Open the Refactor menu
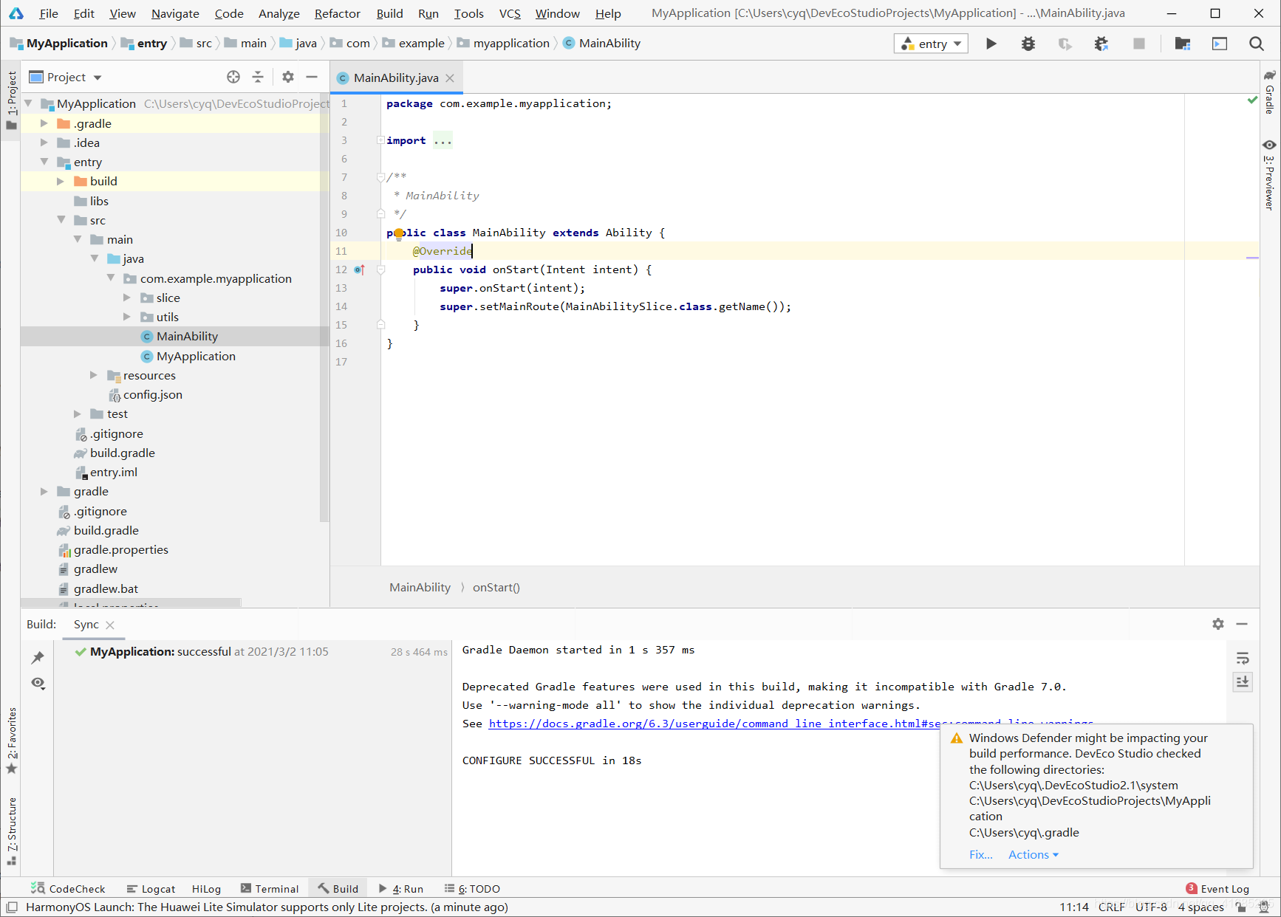This screenshot has height=917, width=1281. click(337, 13)
